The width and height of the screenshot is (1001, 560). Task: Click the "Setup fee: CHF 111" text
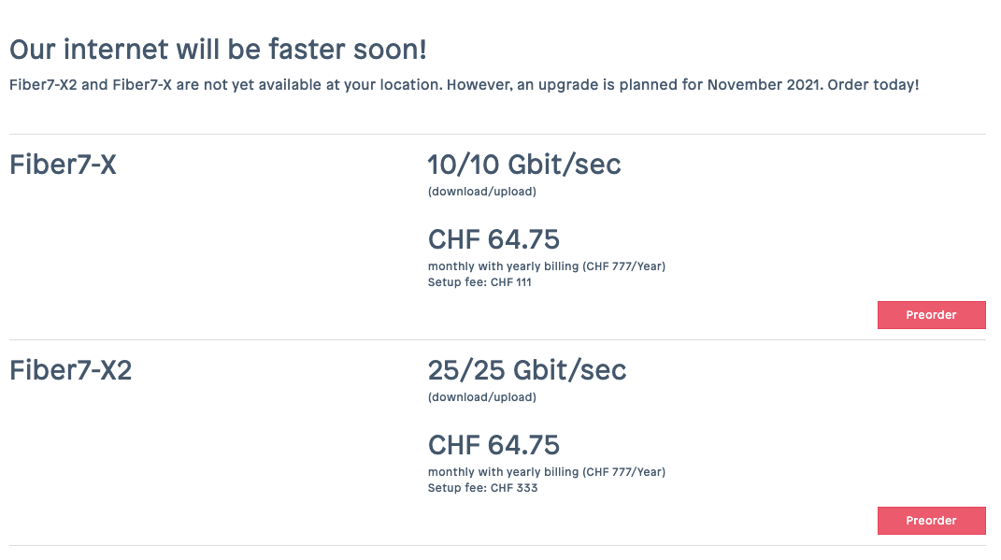coord(479,282)
